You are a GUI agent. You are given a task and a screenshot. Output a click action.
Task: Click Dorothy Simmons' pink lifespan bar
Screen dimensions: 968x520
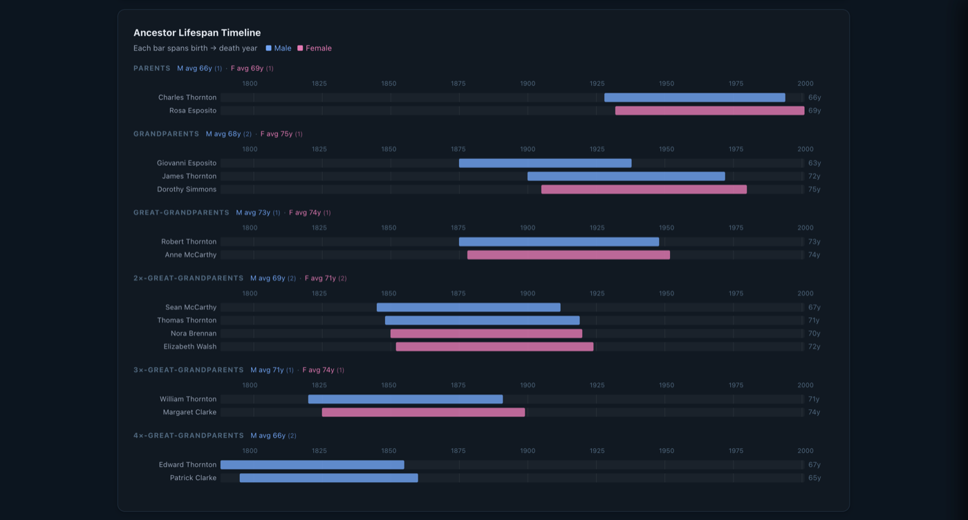(x=644, y=189)
